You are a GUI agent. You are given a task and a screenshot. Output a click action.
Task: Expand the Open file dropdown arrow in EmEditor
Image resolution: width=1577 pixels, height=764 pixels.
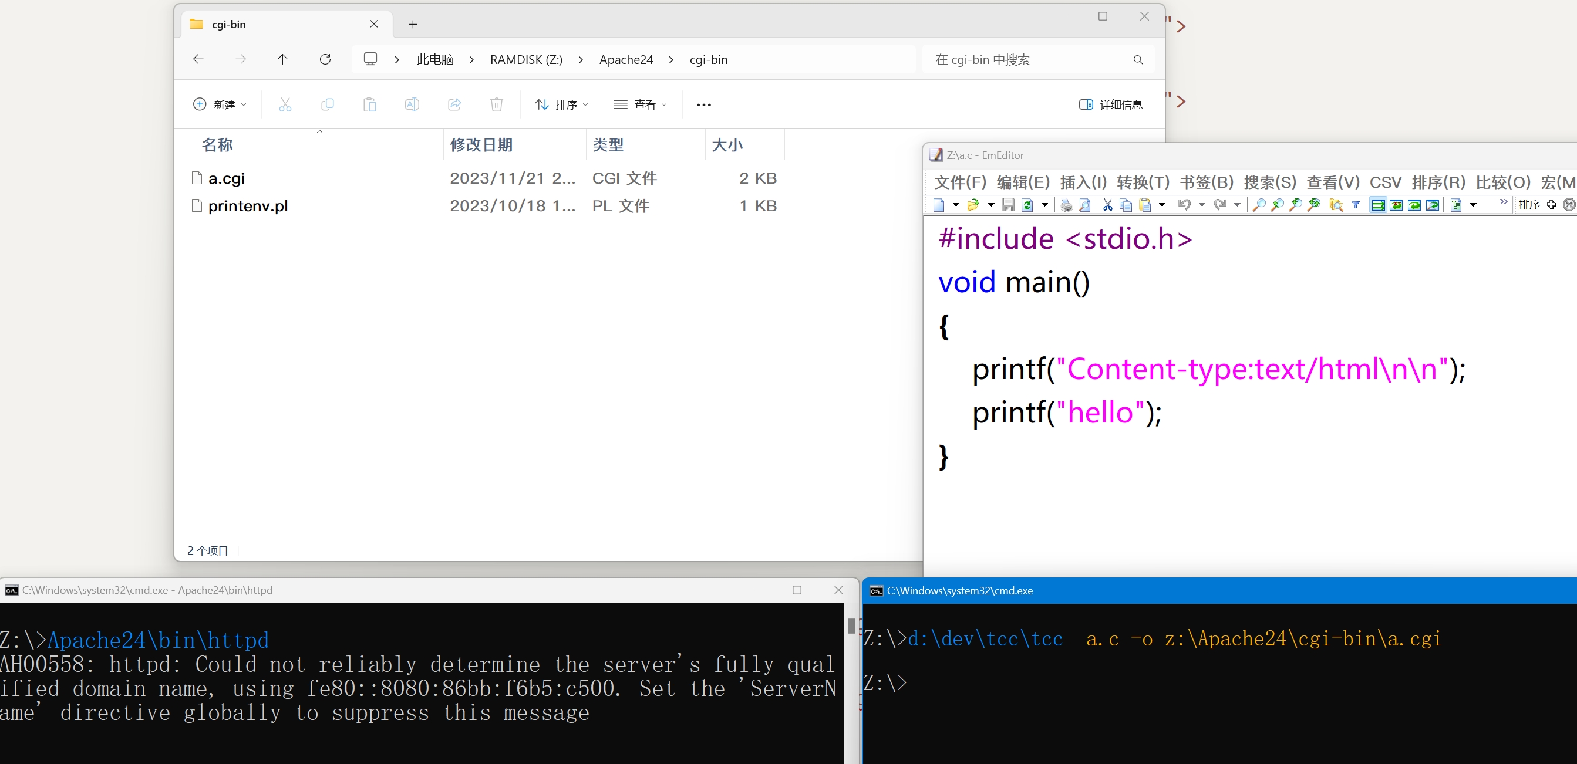pos(991,205)
